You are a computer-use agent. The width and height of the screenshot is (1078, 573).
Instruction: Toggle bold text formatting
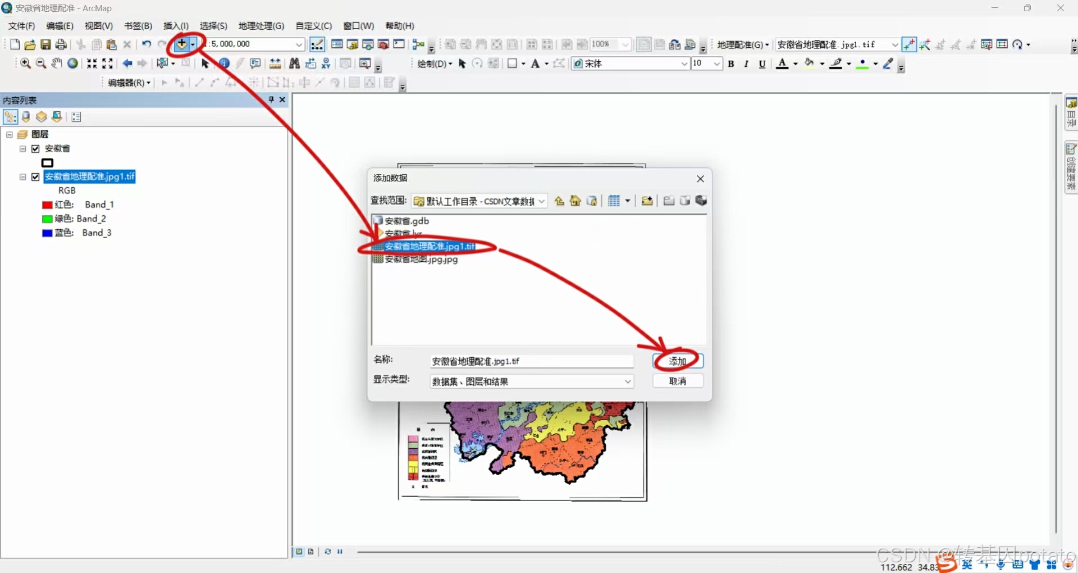pos(731,64)
